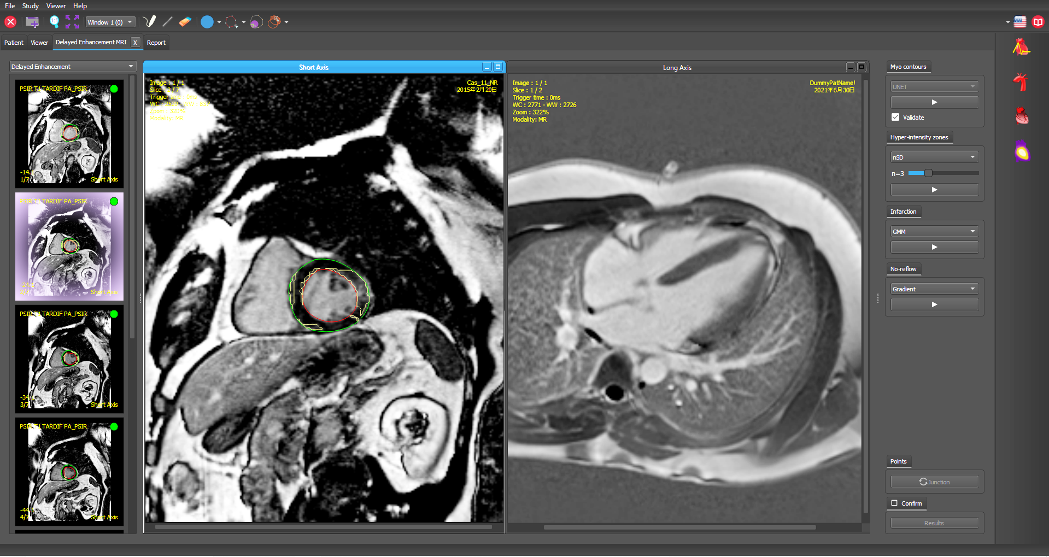The height and width of the screenshot is (557, 1049).
Task: Minimize the Long Axis view panel
Action: (851, 67)
